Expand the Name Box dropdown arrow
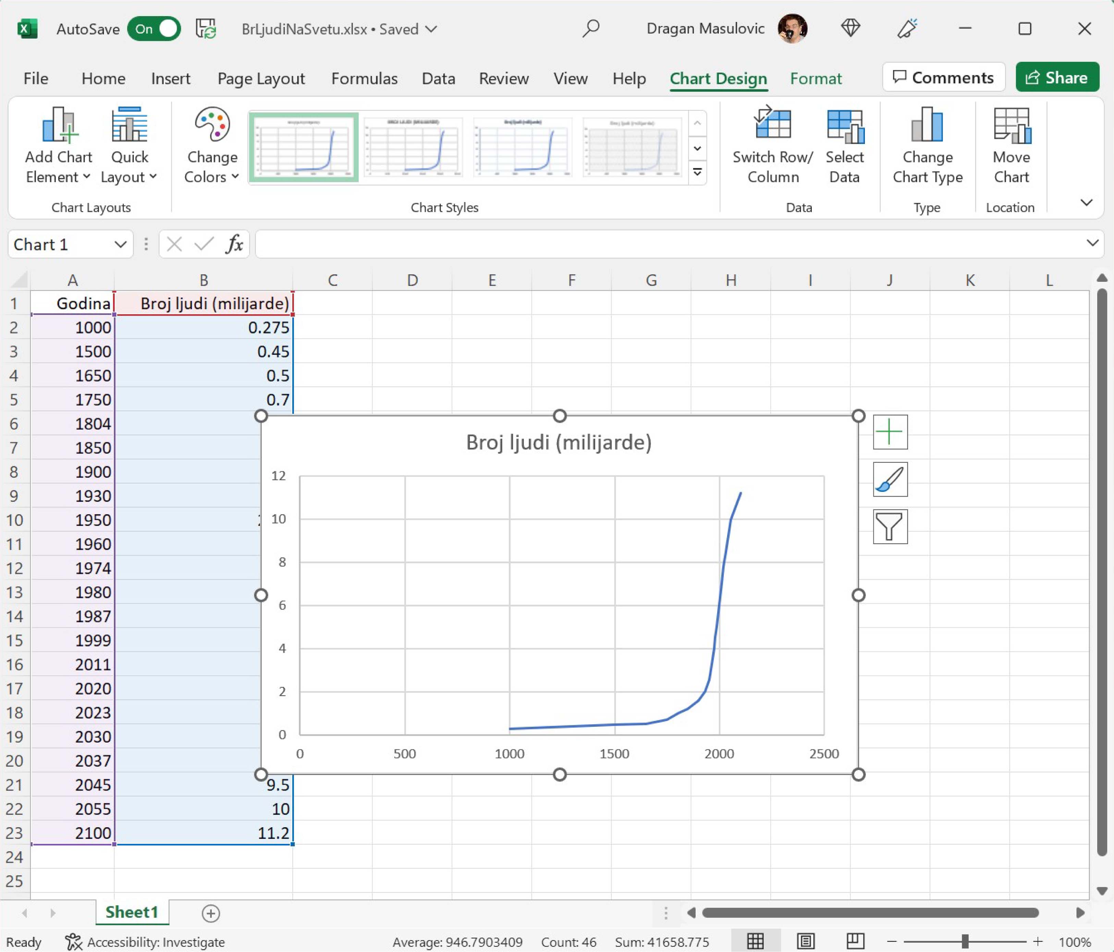 pyautogui.click(x=120, y=245)
